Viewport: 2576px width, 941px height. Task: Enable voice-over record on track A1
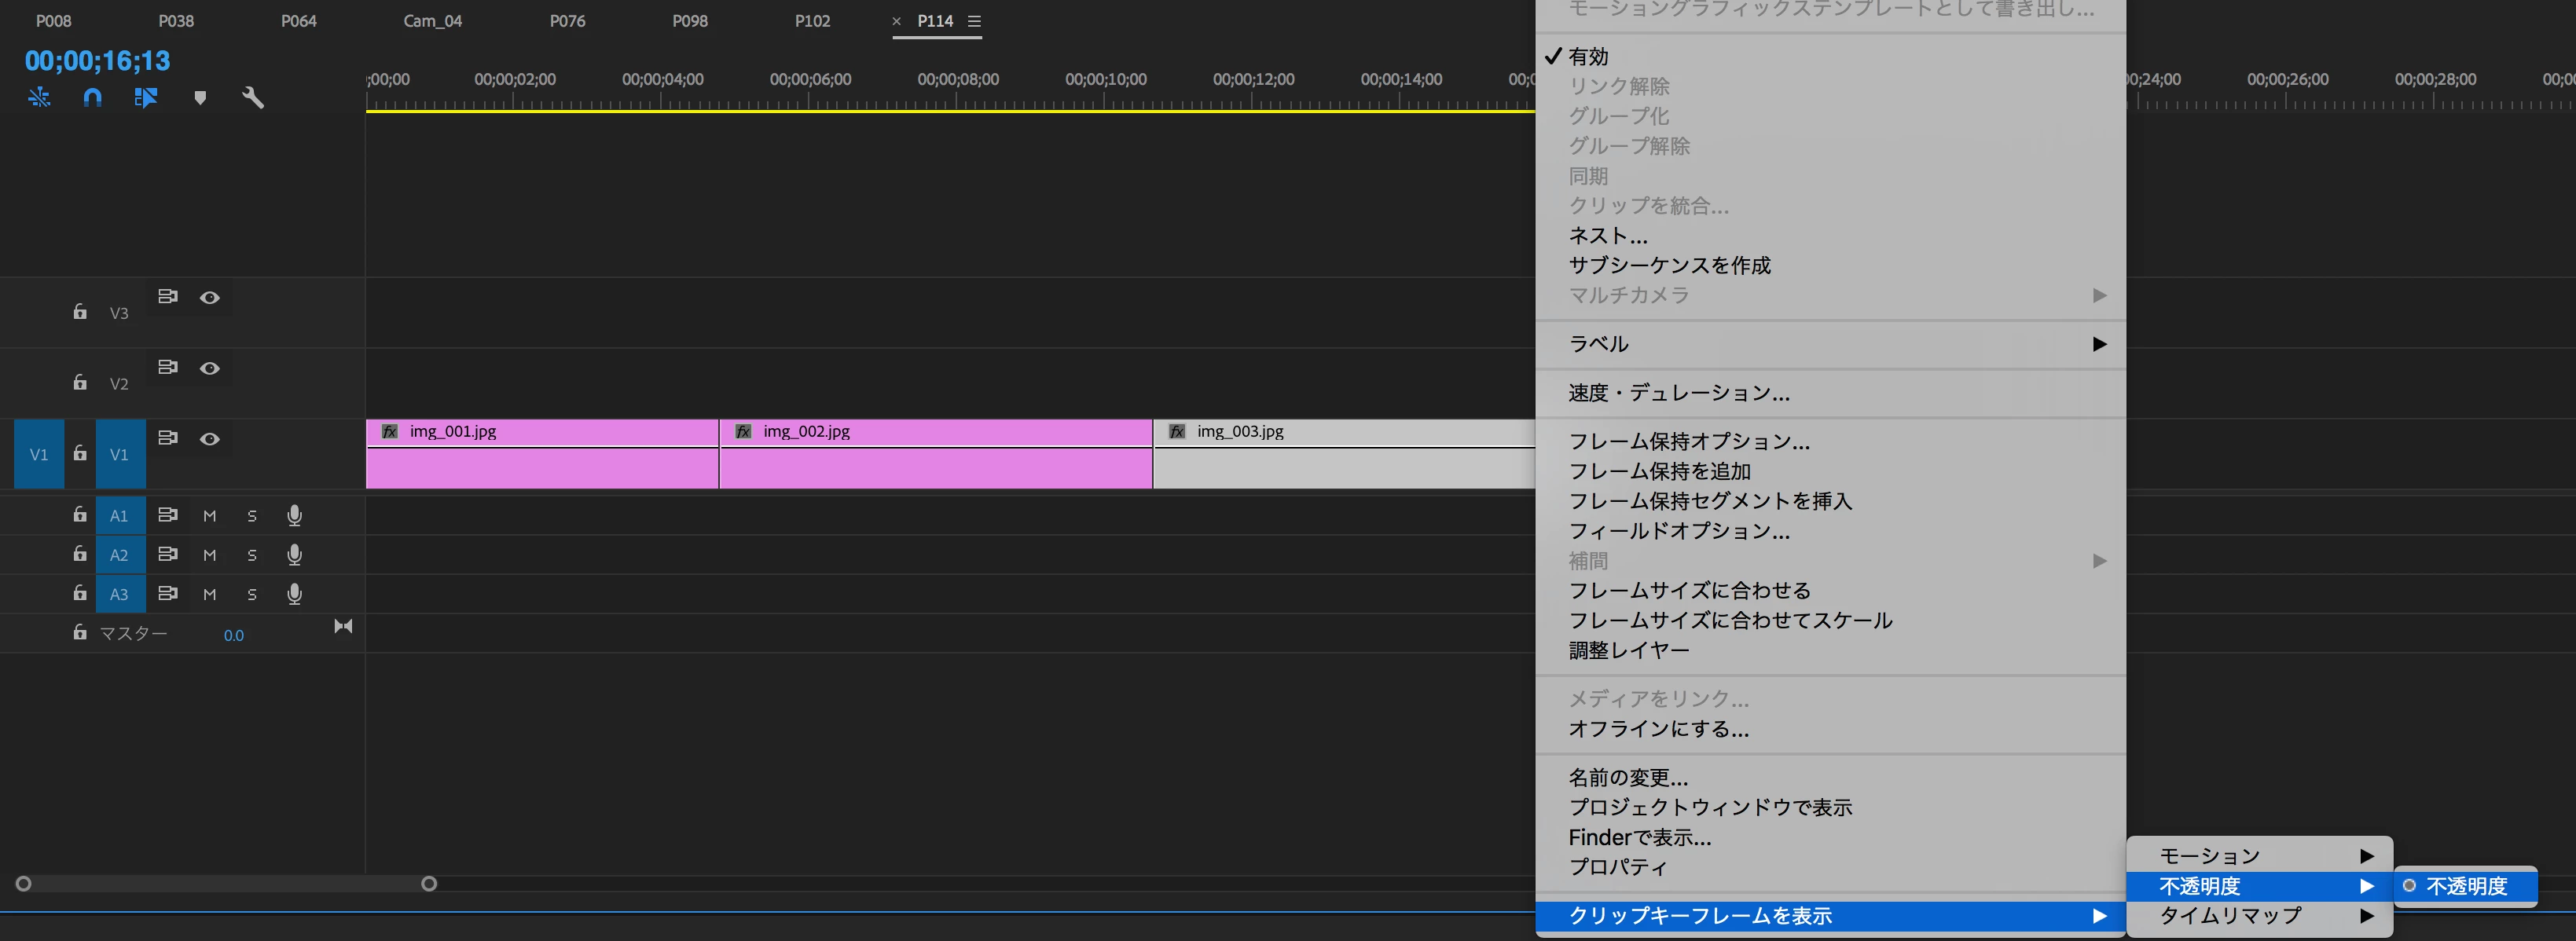(294, 516)
